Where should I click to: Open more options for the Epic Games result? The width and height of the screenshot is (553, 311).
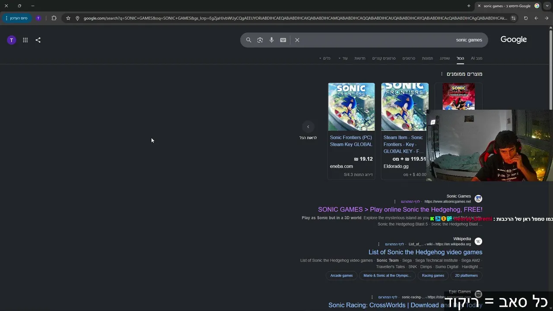click(x=372, y=297)
